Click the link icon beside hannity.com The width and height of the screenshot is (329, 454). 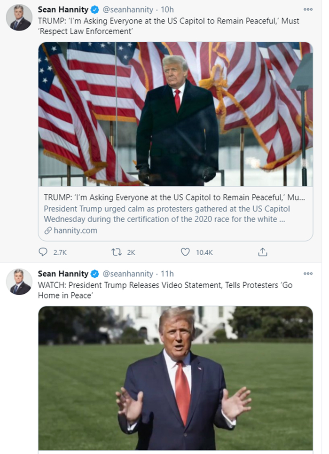(47, 230)
